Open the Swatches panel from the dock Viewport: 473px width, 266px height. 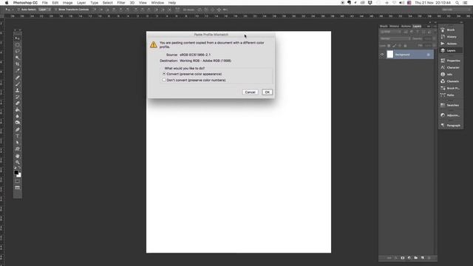[x=450, y=105]
